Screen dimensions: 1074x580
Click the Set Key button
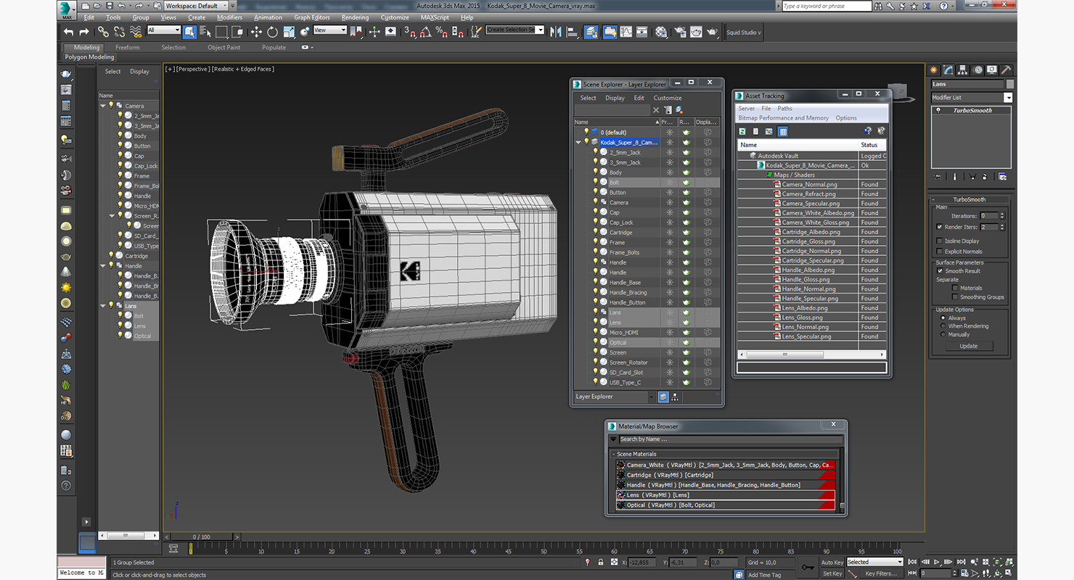tap(832, 573)
